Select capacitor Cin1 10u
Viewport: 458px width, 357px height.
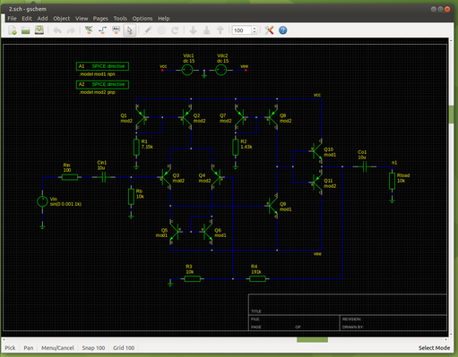point(104,177)
